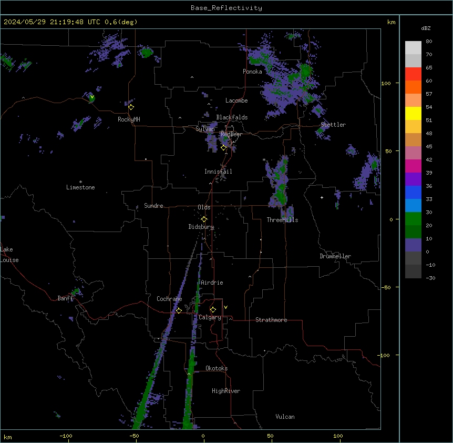Click the RedDeer city label
The image size is (453, 443).
click(231, 134)
